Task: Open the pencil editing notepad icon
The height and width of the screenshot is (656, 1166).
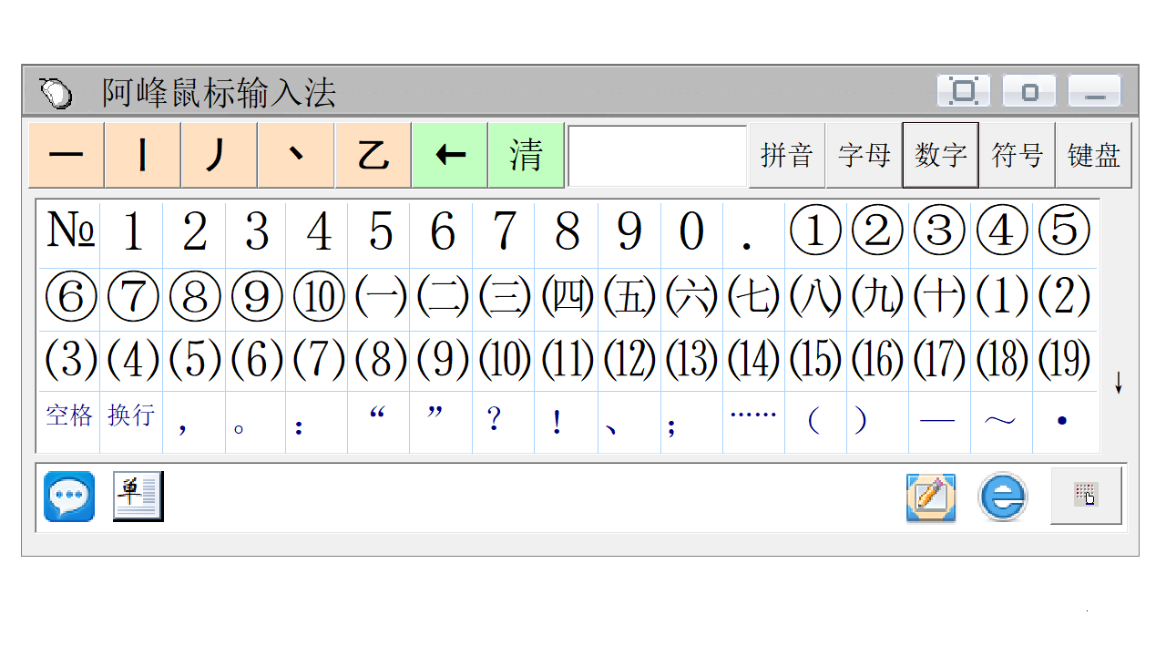Action: [931, 497]
